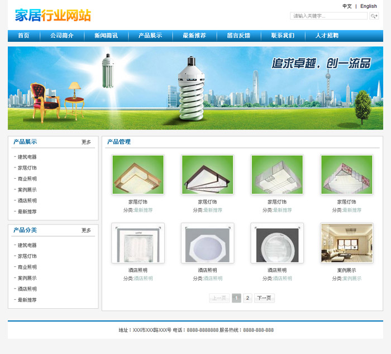
Task: Click the 下一页 next page button
Action: (264, 298)
